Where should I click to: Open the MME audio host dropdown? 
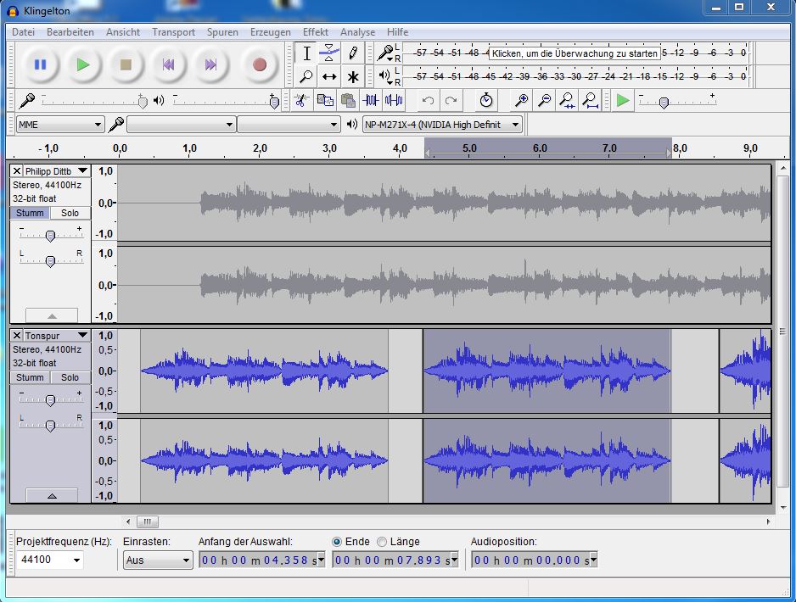pos(59,125)
